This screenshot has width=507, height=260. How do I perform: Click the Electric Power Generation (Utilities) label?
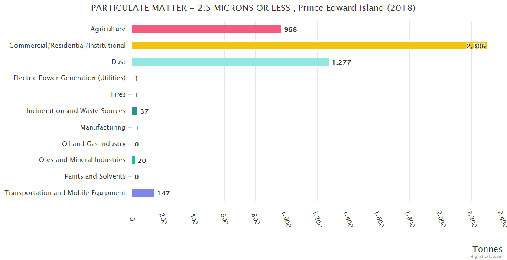[x=69, y=78]
